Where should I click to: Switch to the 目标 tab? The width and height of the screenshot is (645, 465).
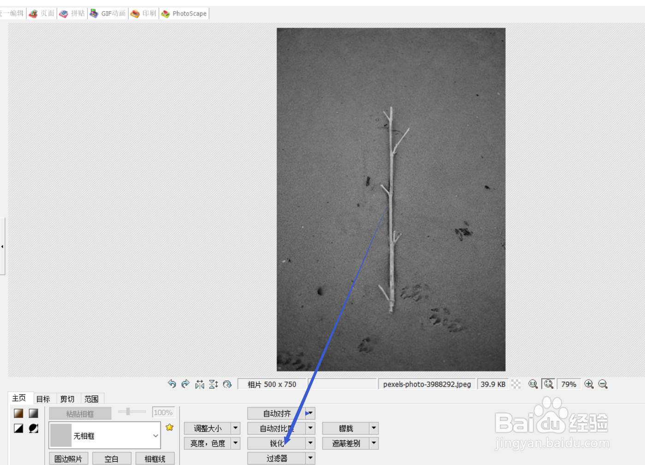(x=43, y=399)
